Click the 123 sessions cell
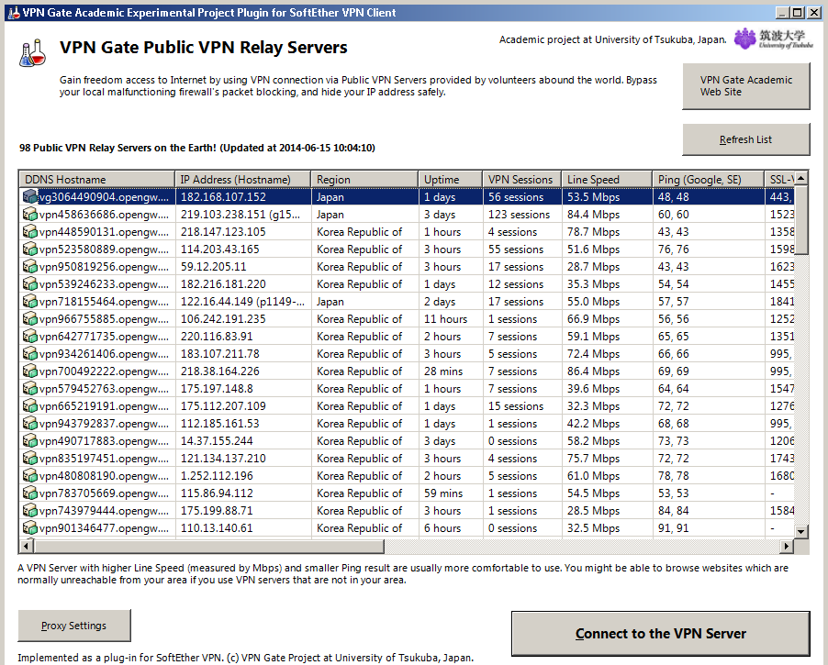This screenshot has width=828, height=665. [519, 215]
